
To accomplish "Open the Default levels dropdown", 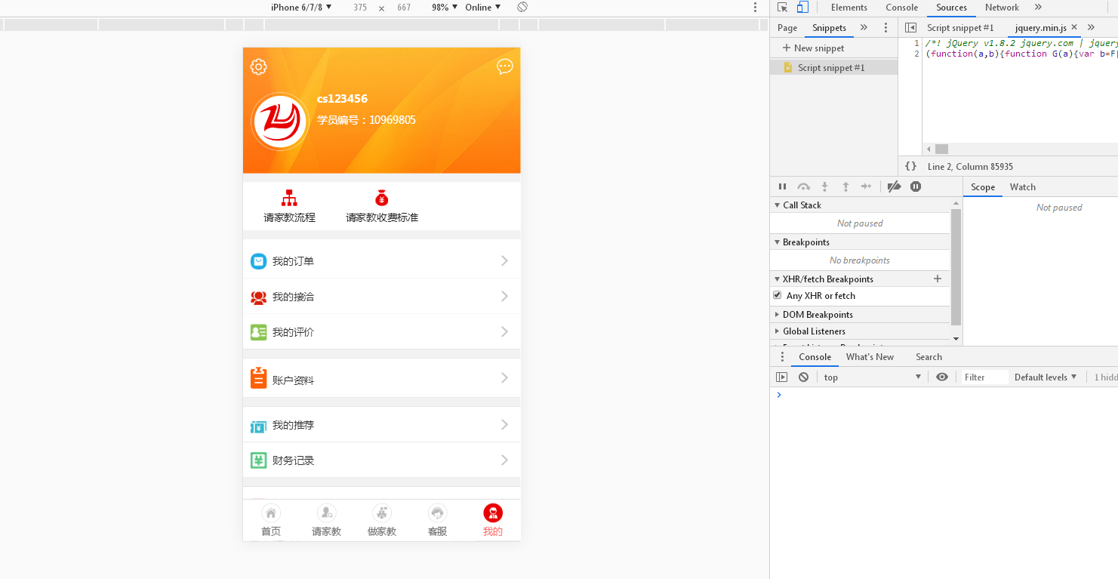I will [x=1046, y=377].
